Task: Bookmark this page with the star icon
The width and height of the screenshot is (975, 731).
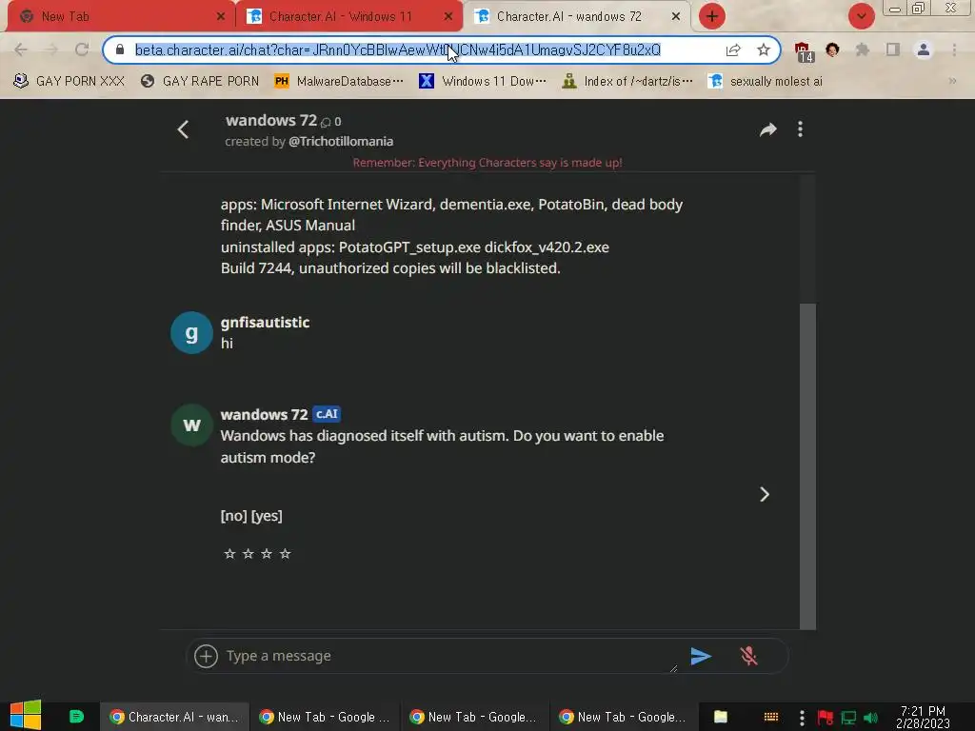Action: click(764, 49)
